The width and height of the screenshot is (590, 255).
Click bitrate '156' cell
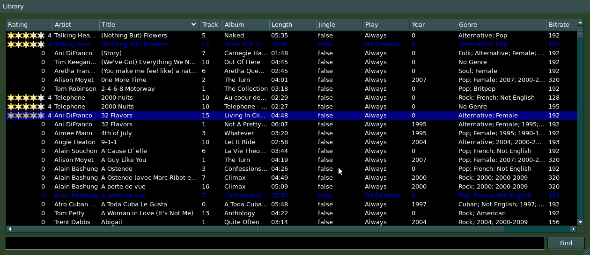tap(554, 222)
